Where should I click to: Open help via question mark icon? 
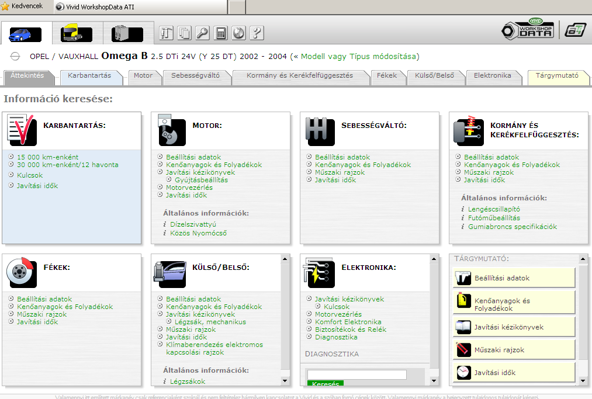257,33
